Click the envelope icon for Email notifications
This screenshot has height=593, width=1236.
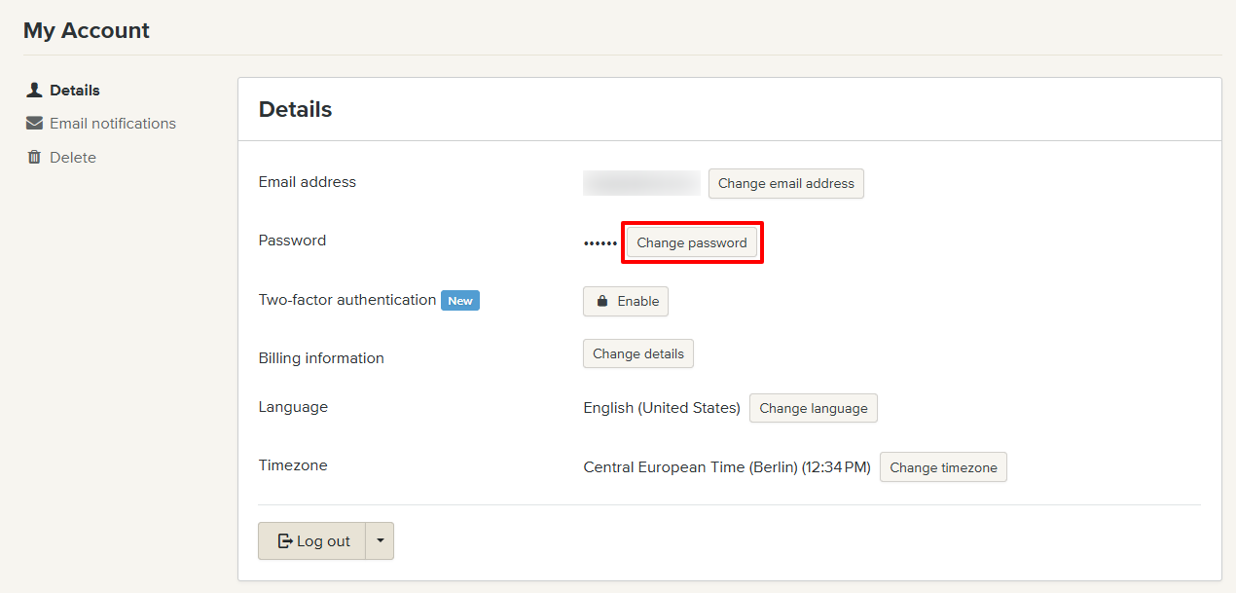(x=35, y=124)
